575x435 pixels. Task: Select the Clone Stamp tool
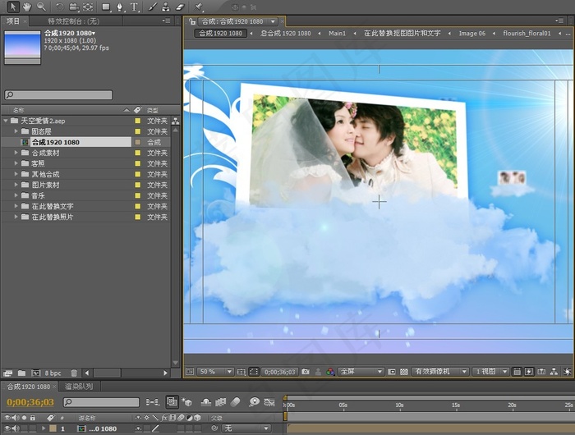pyautogui.click(x=166, y=7)
